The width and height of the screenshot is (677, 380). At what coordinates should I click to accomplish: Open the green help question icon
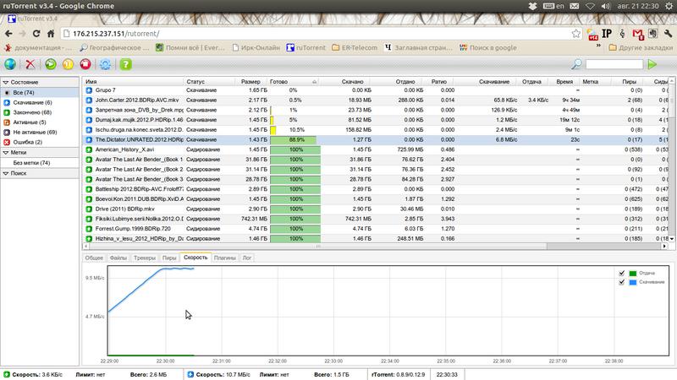coord(125,64)
